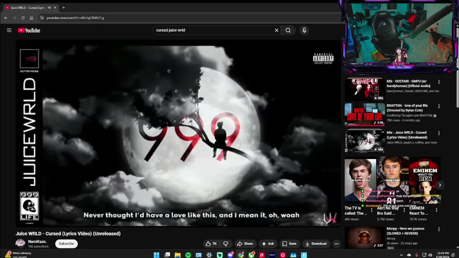Open volume control in system tray

pos(430,255)
